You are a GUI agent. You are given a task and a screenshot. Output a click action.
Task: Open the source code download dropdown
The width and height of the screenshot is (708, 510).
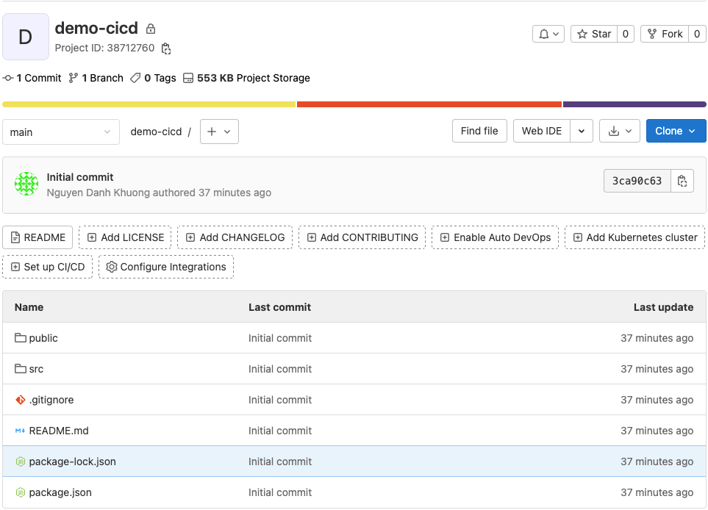click(618, 131)
